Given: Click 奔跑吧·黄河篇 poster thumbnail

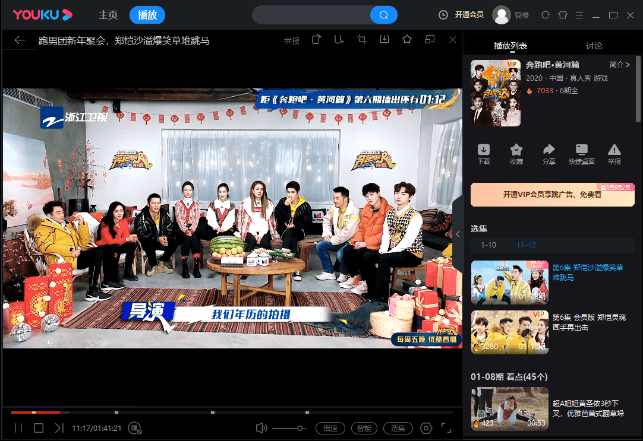Looking at the screenshot, I should (496, 93).
